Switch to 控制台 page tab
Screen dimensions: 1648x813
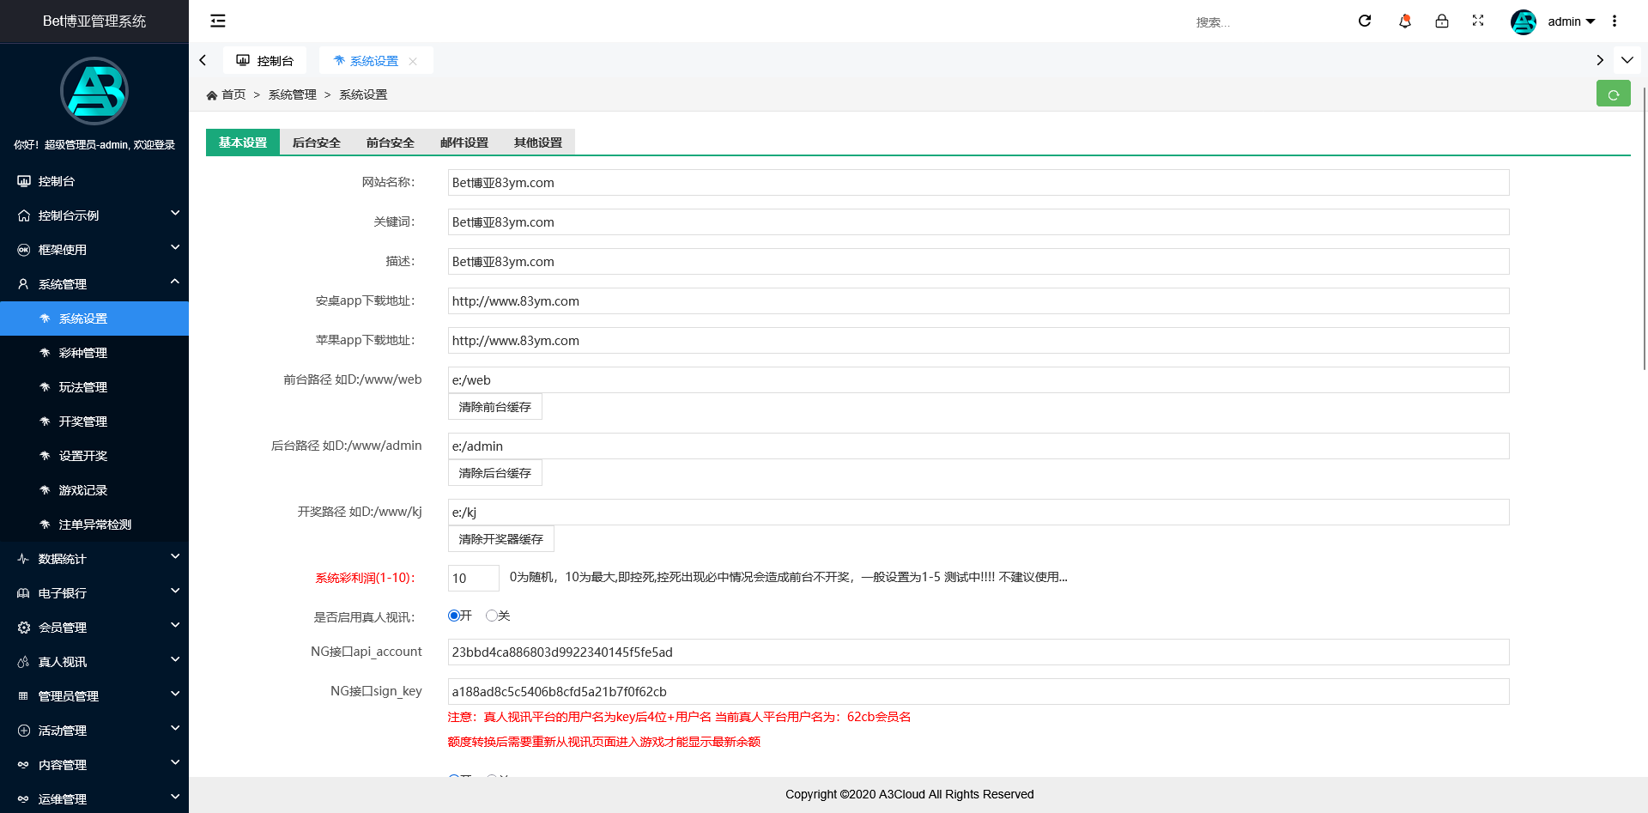[264, 61]
